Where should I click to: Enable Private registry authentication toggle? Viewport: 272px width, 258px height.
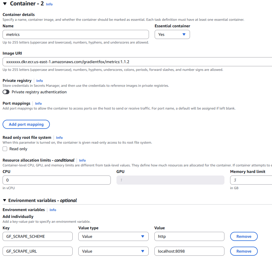click(x=6, y=92)
